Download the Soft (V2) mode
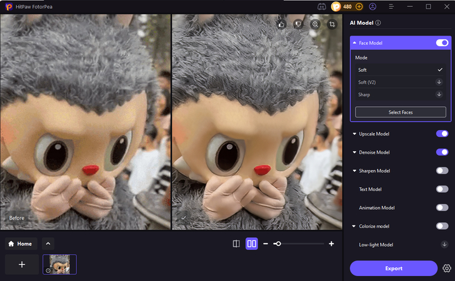The height and width of the screenshot is (281, 455). (x=439, y=82)
